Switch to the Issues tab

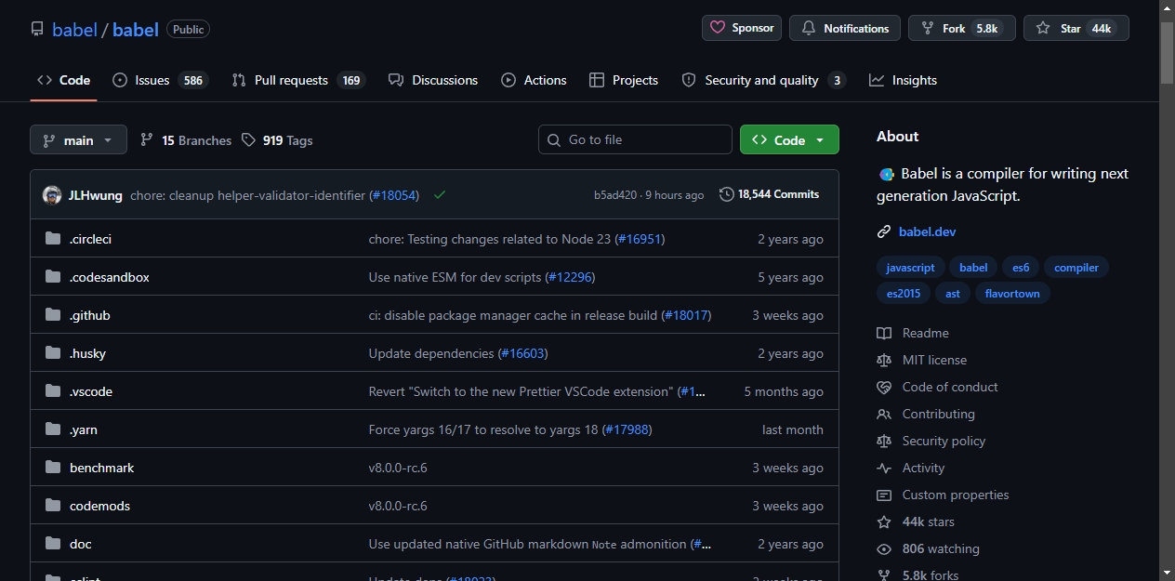click(160, 80)
